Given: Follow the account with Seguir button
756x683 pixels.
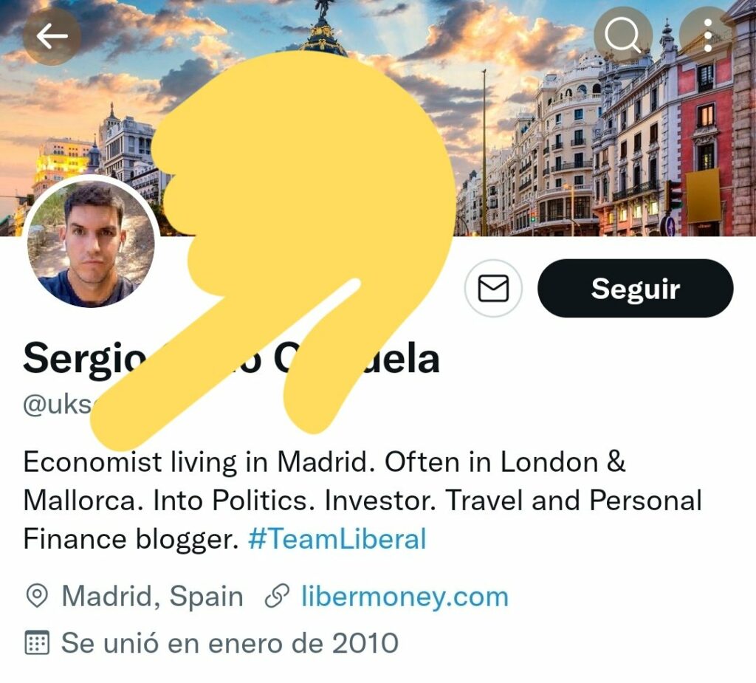Looking at the screenshot, I should (636, 288).
